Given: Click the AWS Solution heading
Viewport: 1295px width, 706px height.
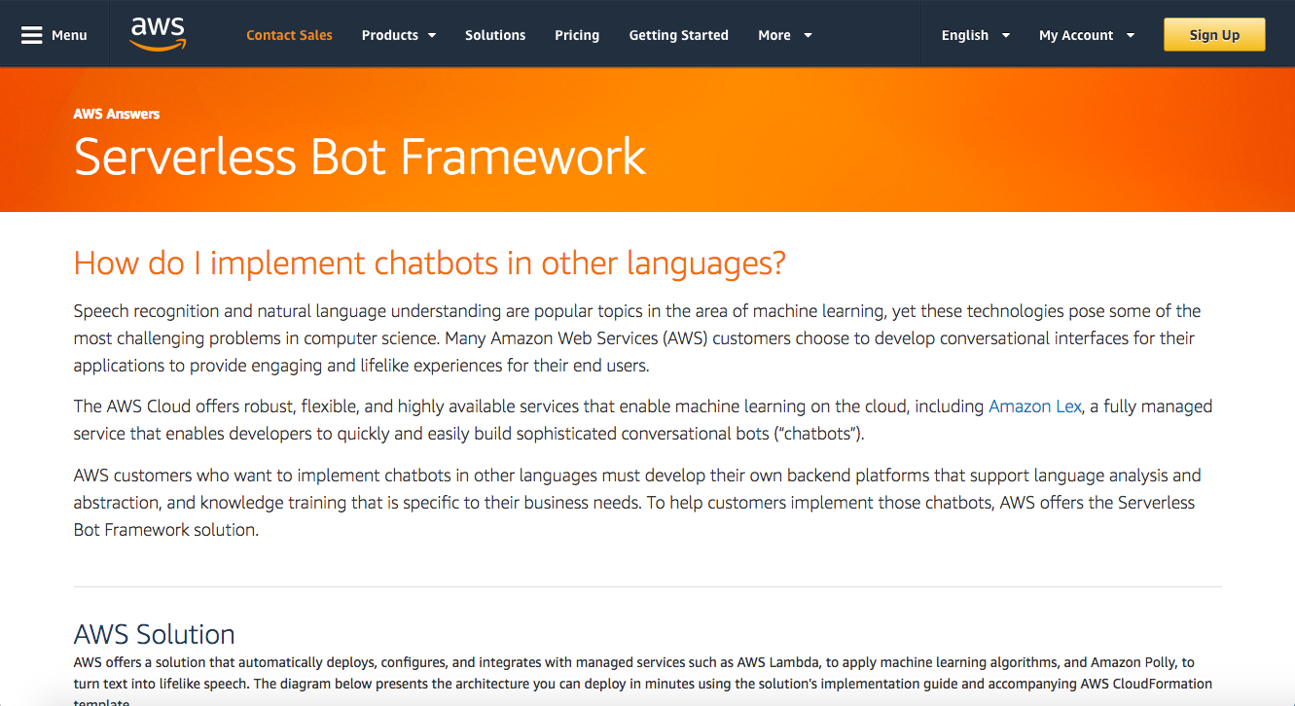Looking at the screenshot, I should pos(154,634).
